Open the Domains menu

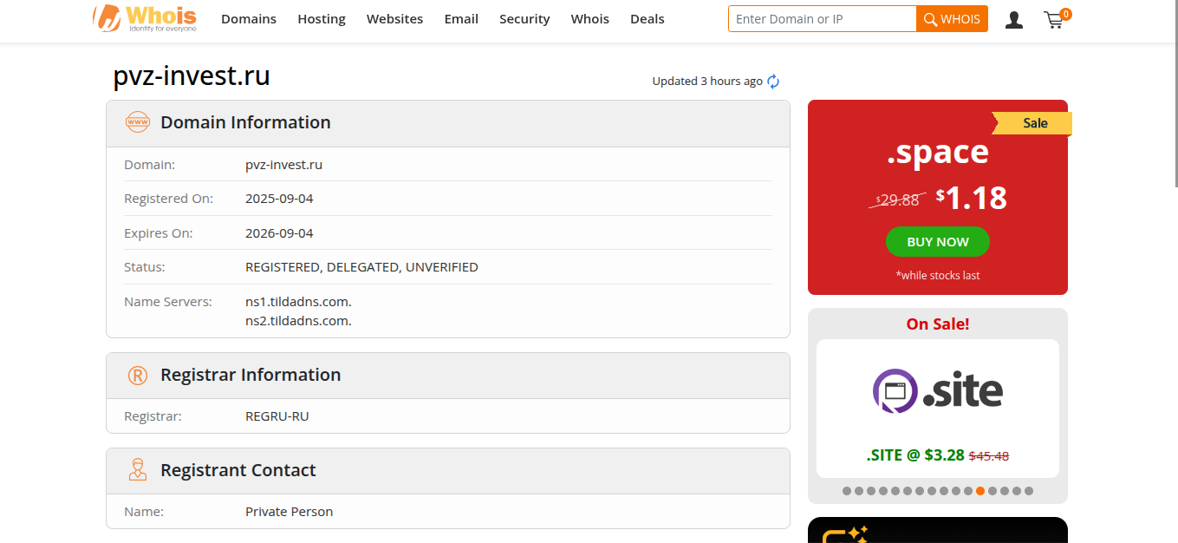pyautogui.click(x=249, y=19)
